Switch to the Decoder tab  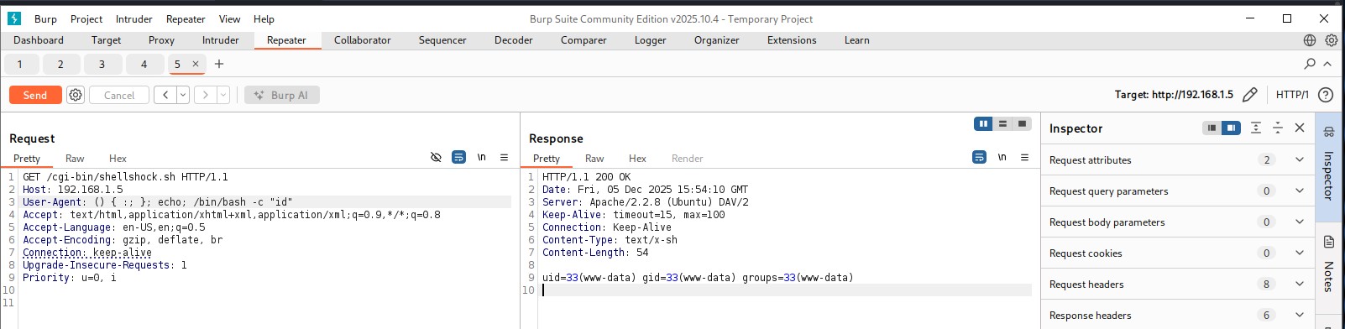click(x=514, y=40)
